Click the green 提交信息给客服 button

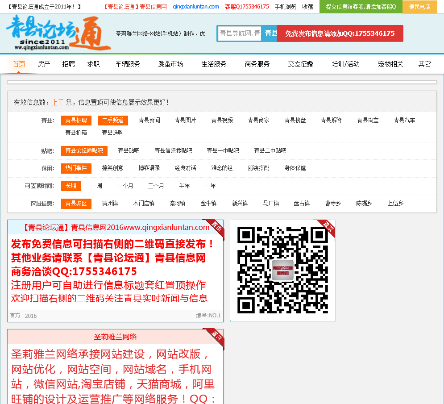[361, 7]
